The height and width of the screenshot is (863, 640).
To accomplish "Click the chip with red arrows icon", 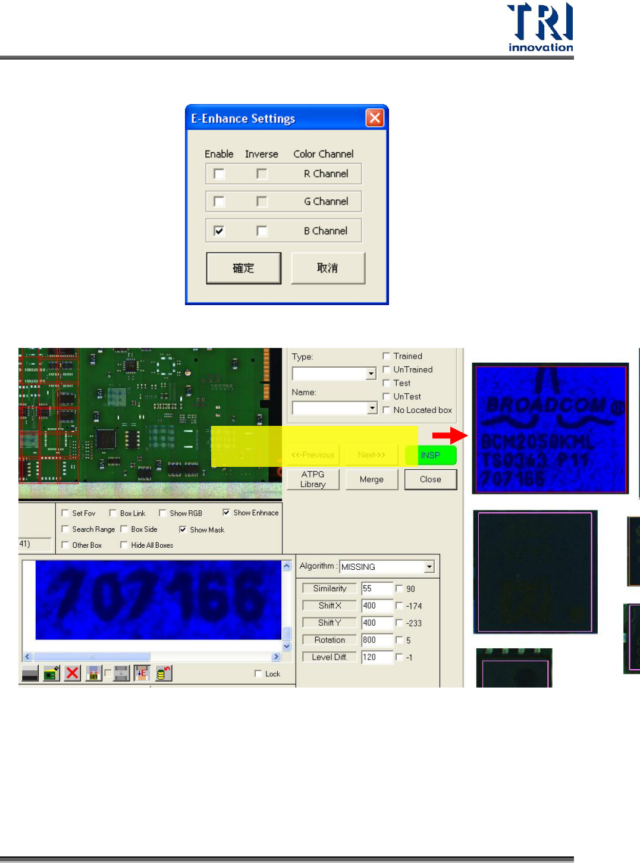I will point(93,673).
